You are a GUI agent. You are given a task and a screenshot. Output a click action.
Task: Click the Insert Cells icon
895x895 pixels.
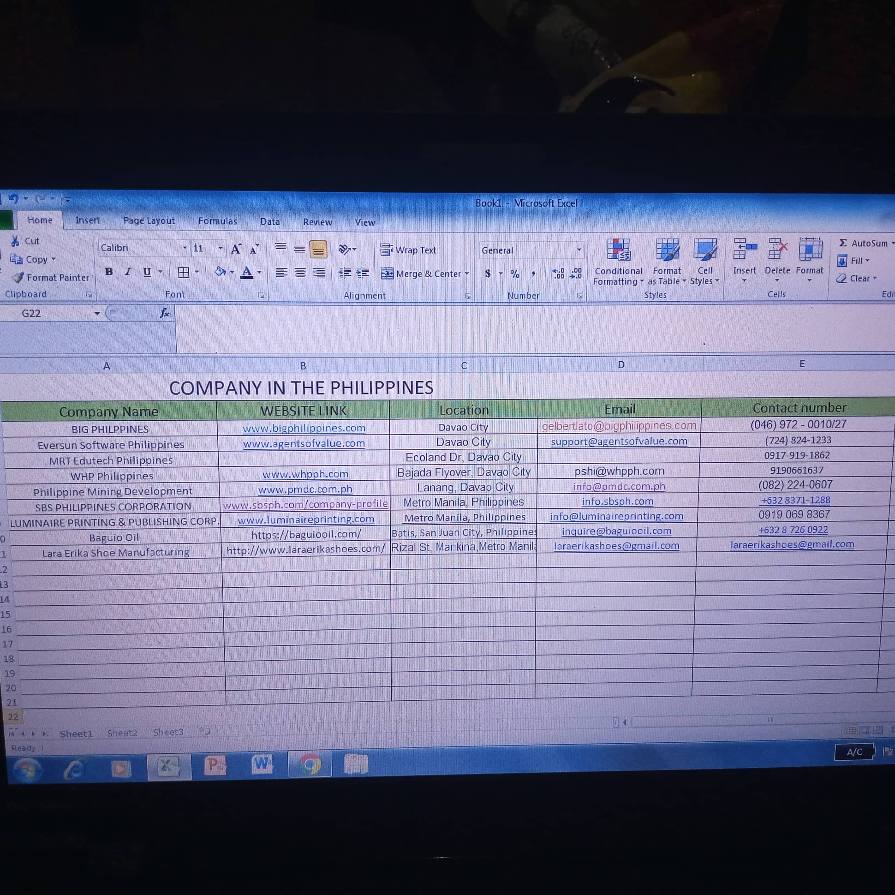745,249
